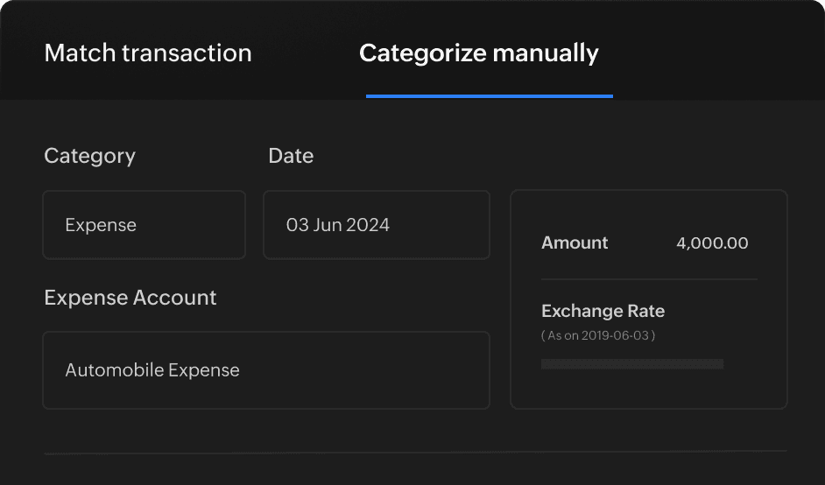Click the Category field label
Image resolution: width=825 pixels, height=485 pixels.
coord(89,156)
